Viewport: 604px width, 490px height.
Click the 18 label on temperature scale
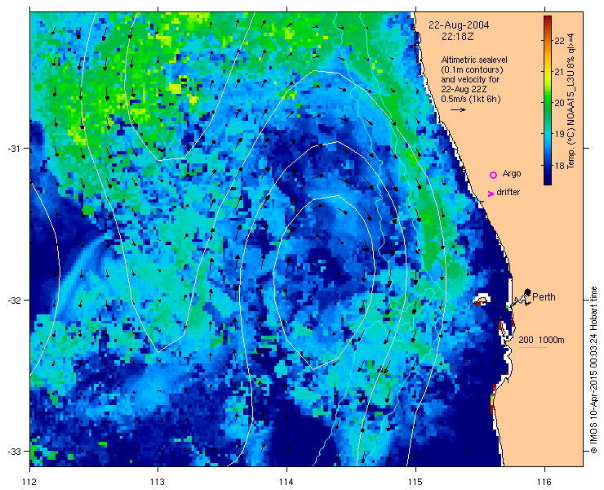(x=559, y=166)
